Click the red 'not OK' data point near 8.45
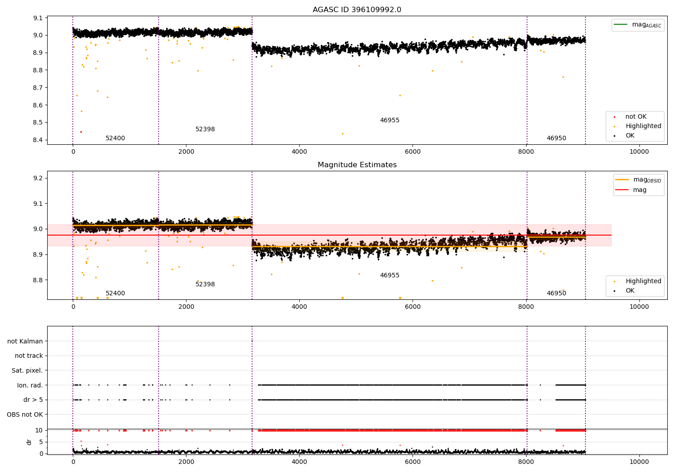Screen dimensions: 674x472 pos(81,132)
